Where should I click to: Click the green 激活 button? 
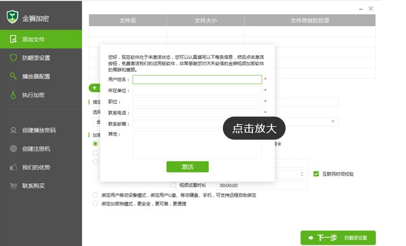pos(188,167)
